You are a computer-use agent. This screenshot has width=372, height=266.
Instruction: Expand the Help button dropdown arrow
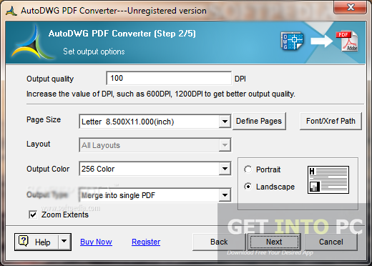point(64,242)
